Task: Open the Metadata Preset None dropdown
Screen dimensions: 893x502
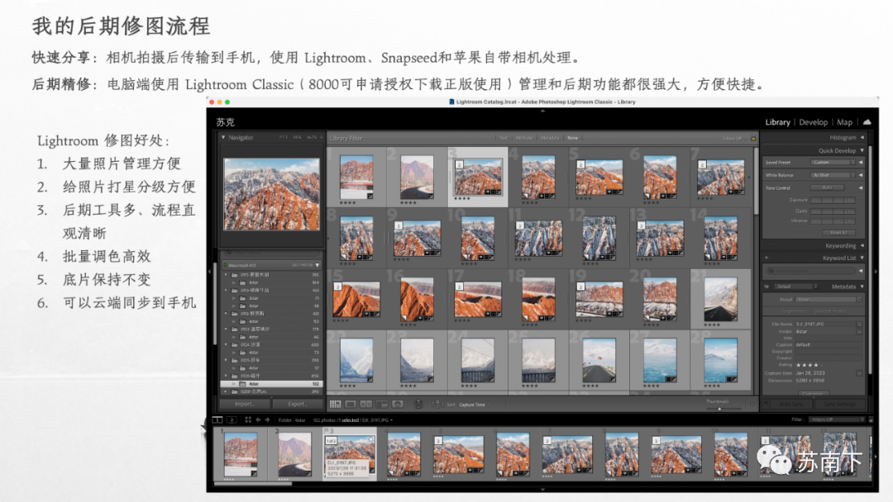Action: coord(829,299)
